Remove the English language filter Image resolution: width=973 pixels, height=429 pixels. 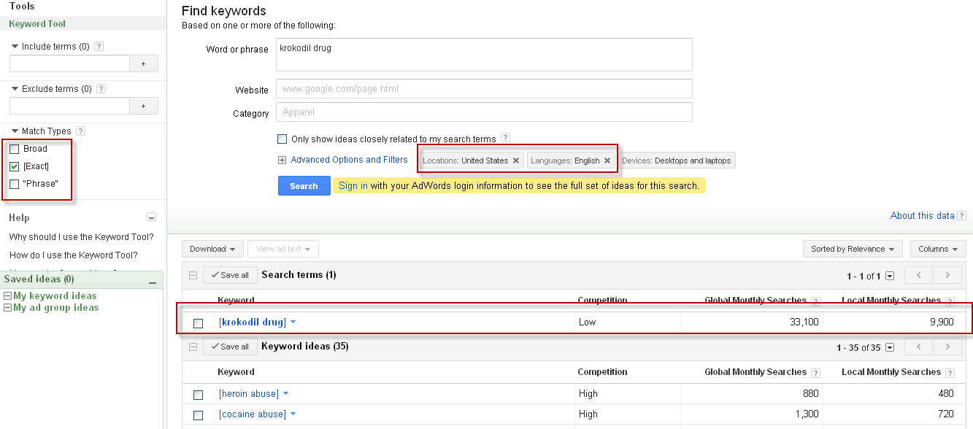click(607, 161)
